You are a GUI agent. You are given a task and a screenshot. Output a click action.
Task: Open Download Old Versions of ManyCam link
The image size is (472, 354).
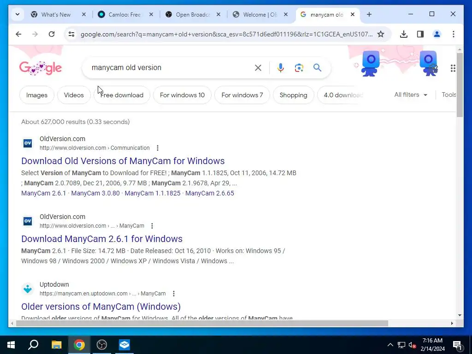click(123, 161)
